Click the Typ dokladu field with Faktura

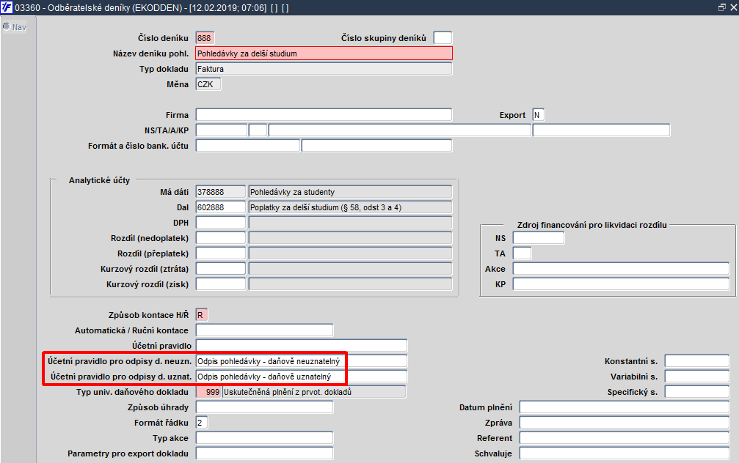324,69
